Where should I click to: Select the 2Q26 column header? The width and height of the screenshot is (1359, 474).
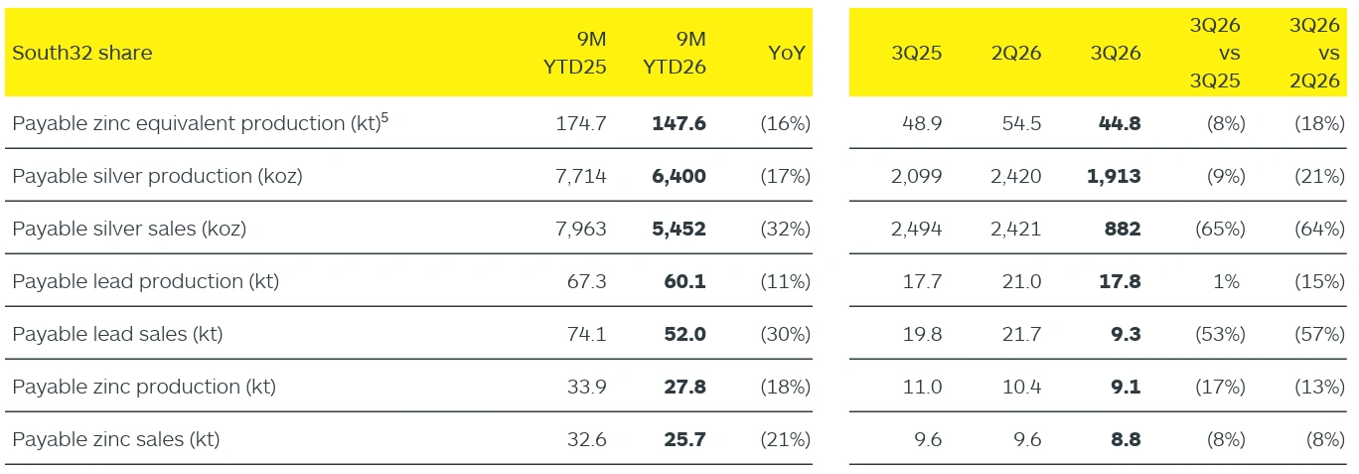[1016, 53]
